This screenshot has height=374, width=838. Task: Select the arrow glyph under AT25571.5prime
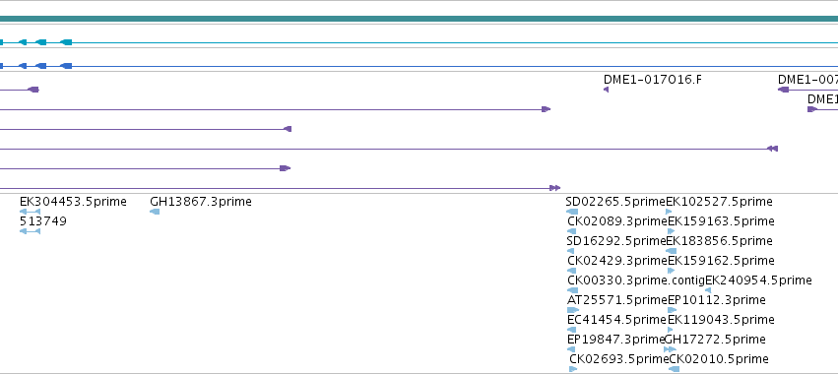573,310
